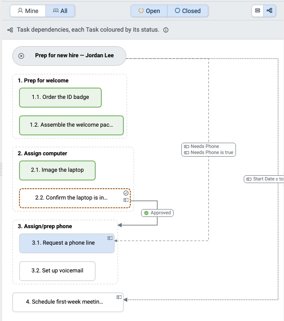
Task: Show only Mine tasks
Action: pyautogui.click(x=28, y=11)
